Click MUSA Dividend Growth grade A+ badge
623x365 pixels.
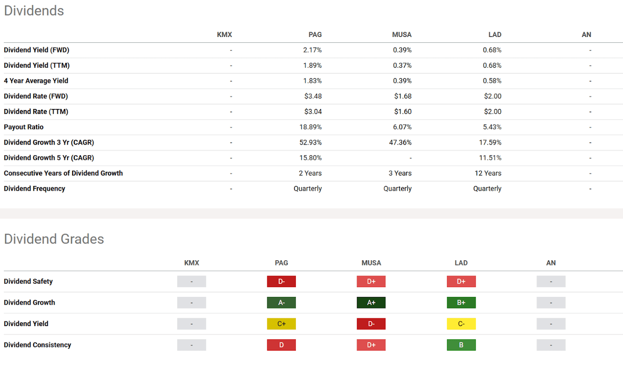(x=371, y=303)
